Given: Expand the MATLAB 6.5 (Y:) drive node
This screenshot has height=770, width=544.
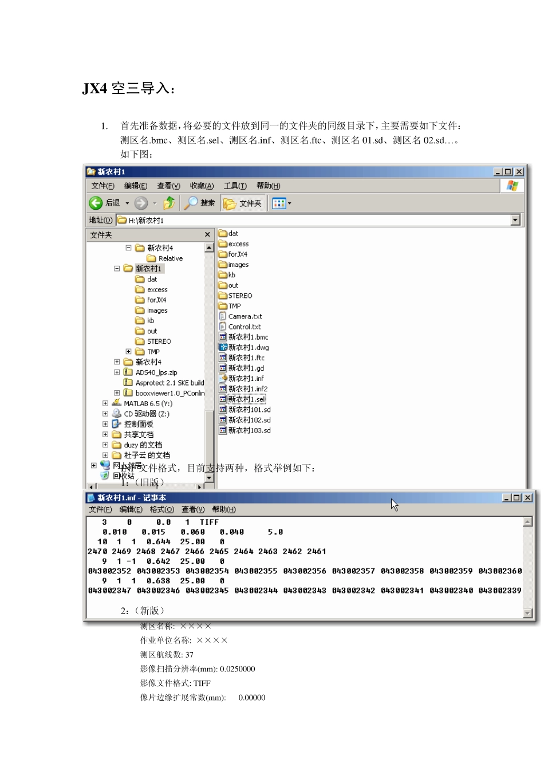Looking at the screenshot, I should click(x=105, y=403).
